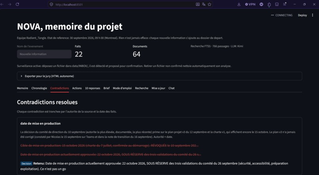This screenshot has height=175, width=319.
Task: Open the translate page icon
Action: [x=204, y=4]
